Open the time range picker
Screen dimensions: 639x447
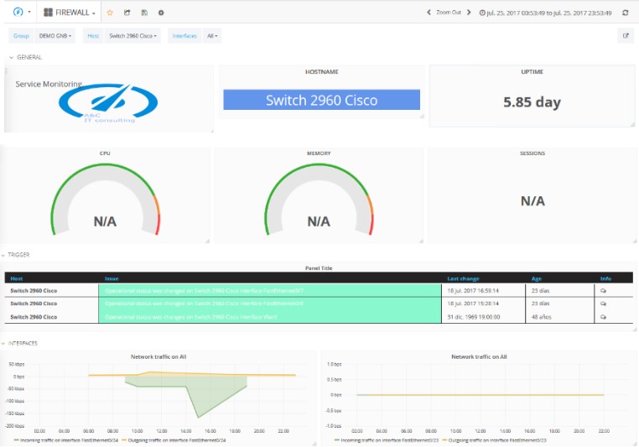(x=546, y=13)
